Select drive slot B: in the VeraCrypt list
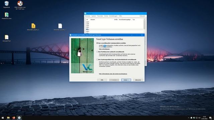214x120 pixels. click(x=88, y=24)
